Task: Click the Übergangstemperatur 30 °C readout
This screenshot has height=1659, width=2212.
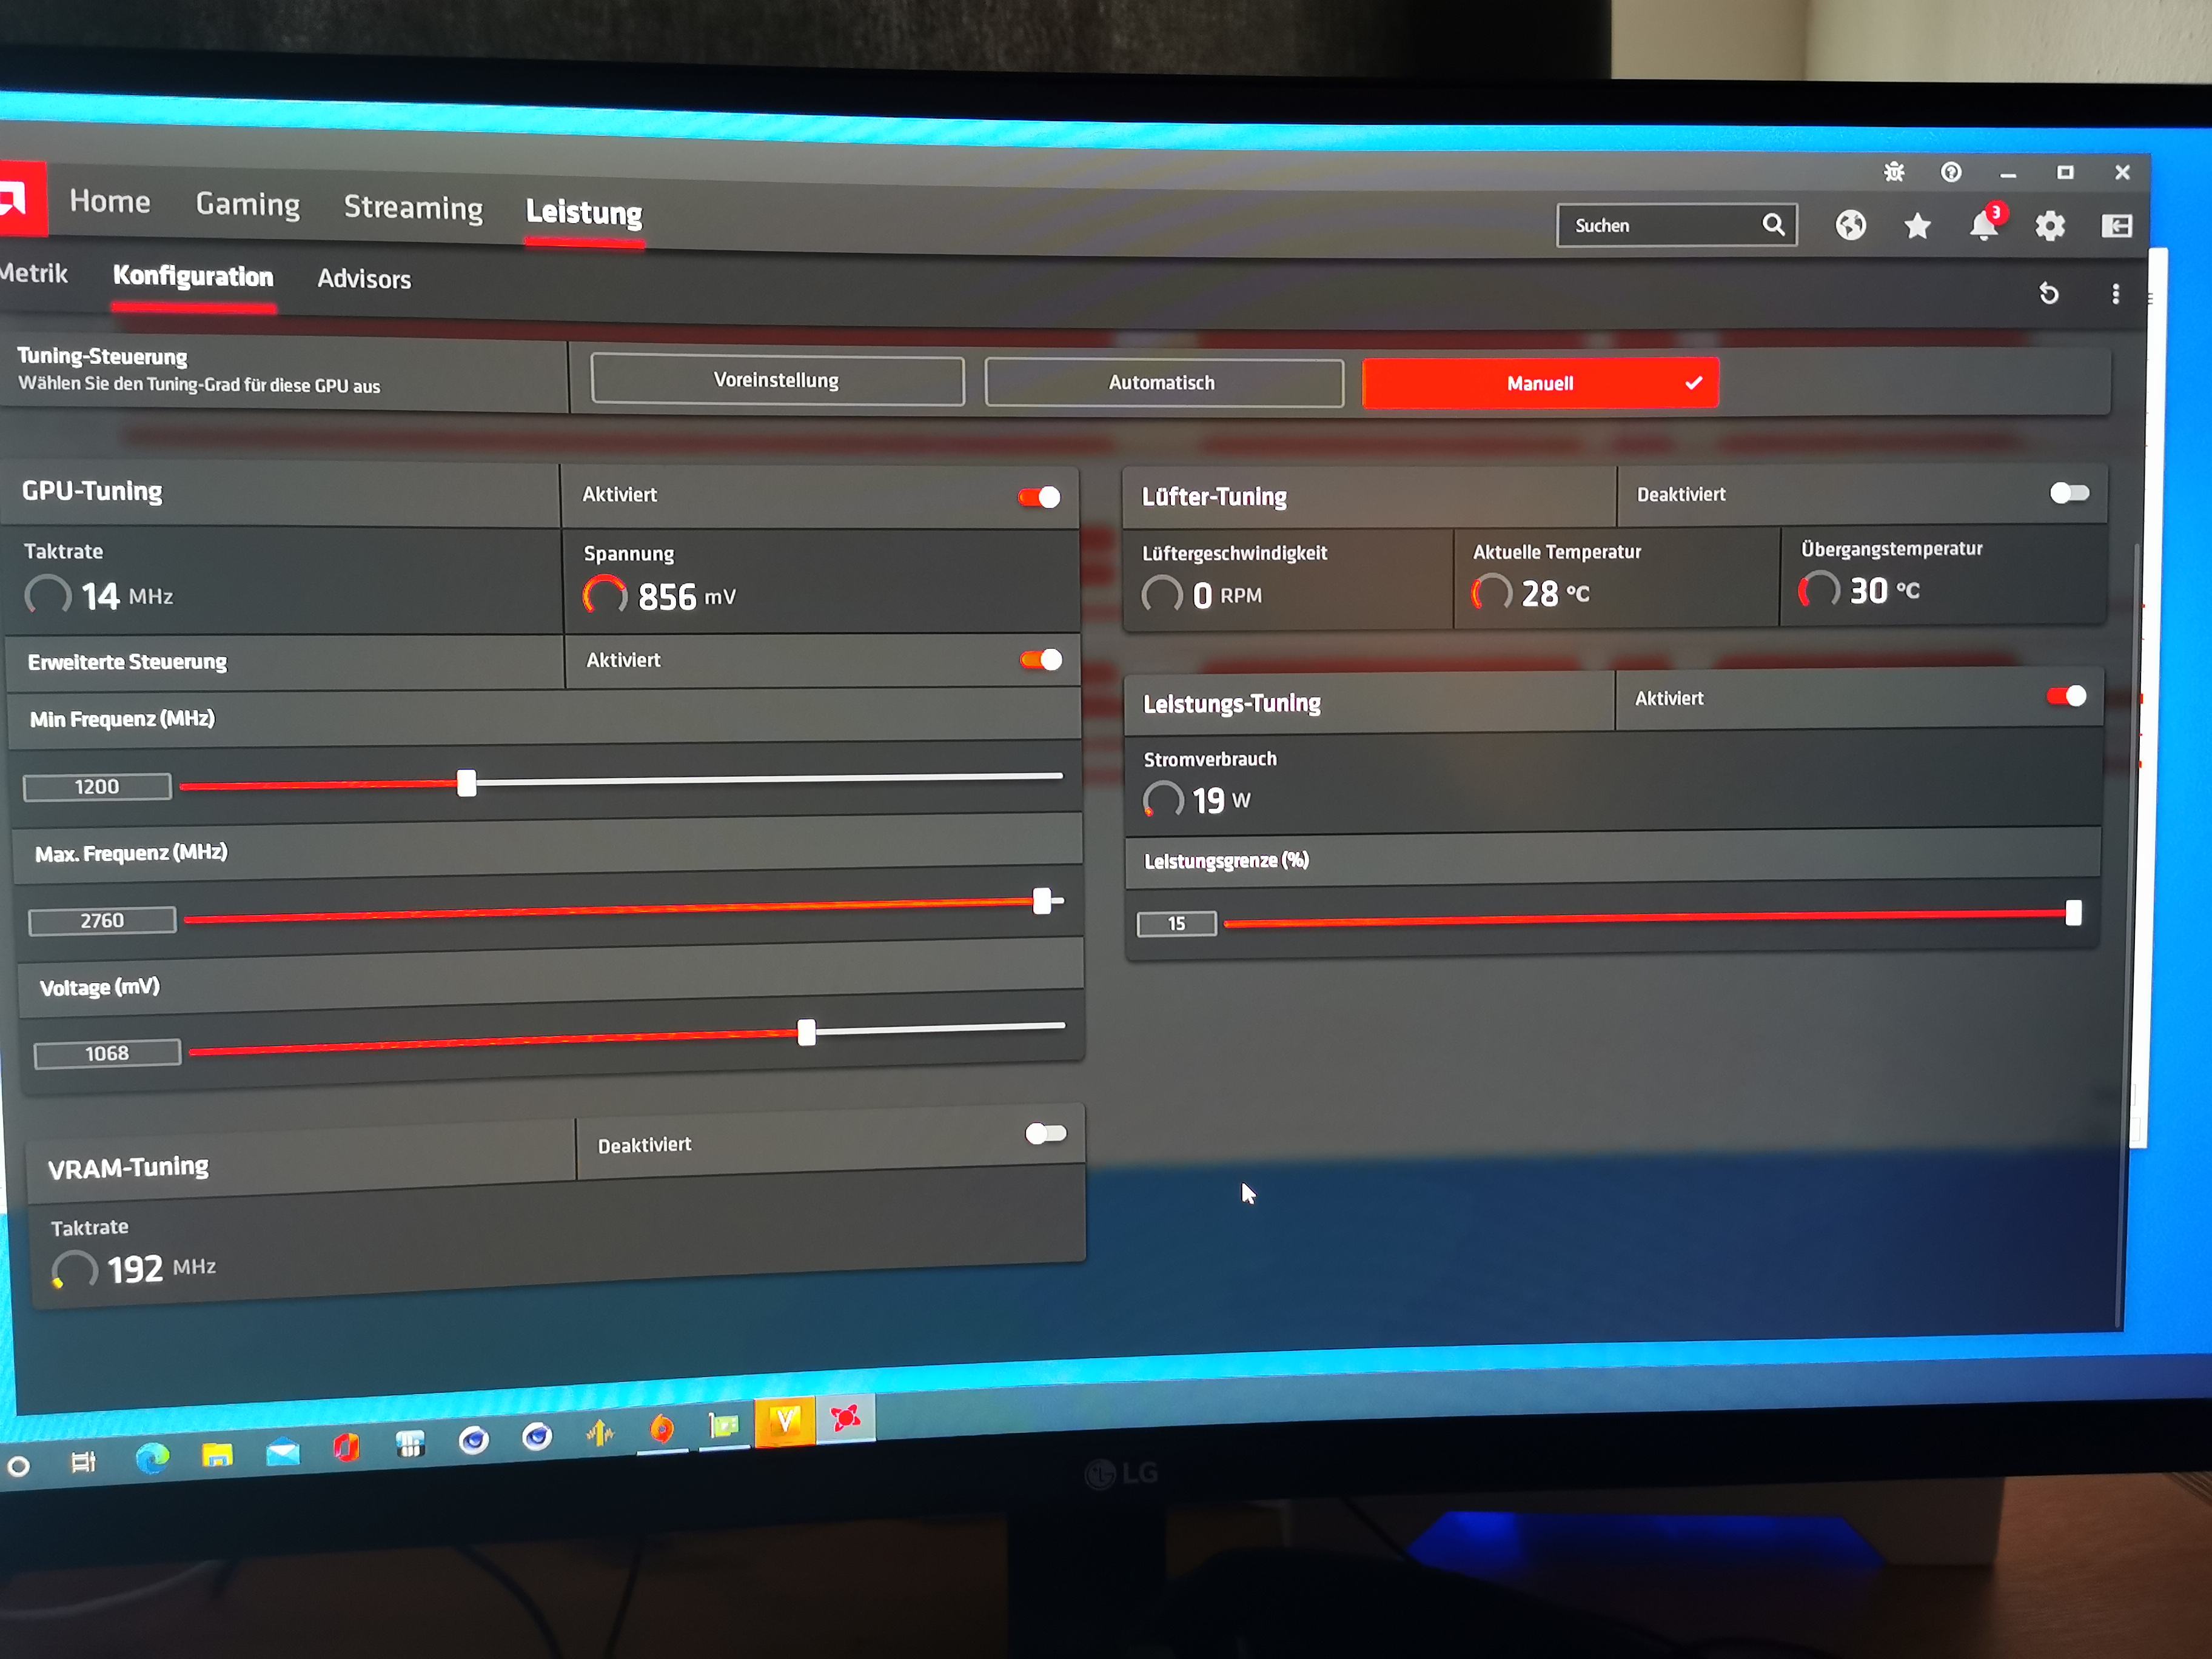Action: coord(1859,590)
